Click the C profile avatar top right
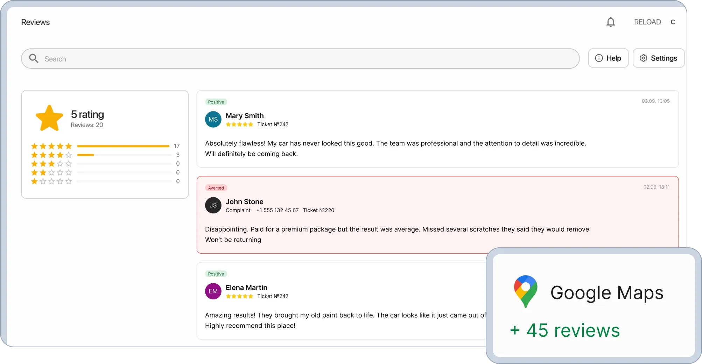This screenshot has height=364, width=702. 673,22
